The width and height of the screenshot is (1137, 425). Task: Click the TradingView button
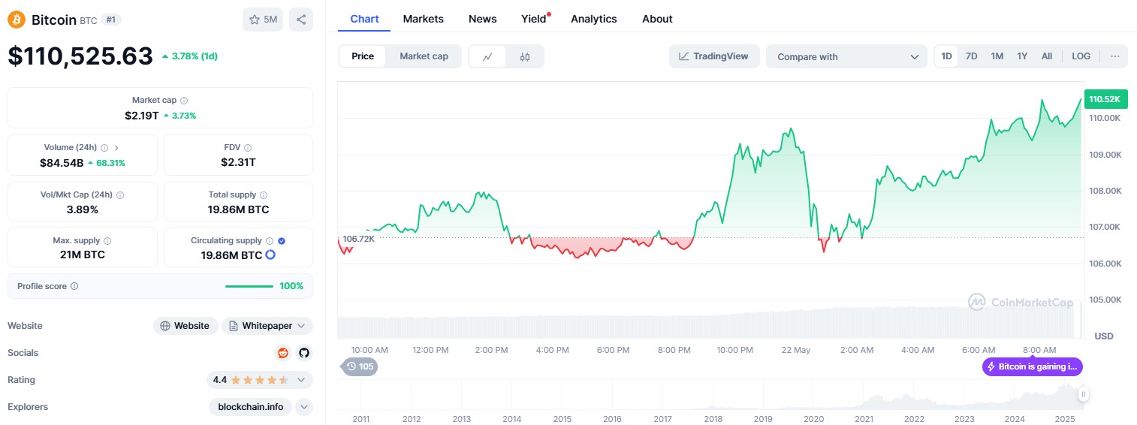713,56
